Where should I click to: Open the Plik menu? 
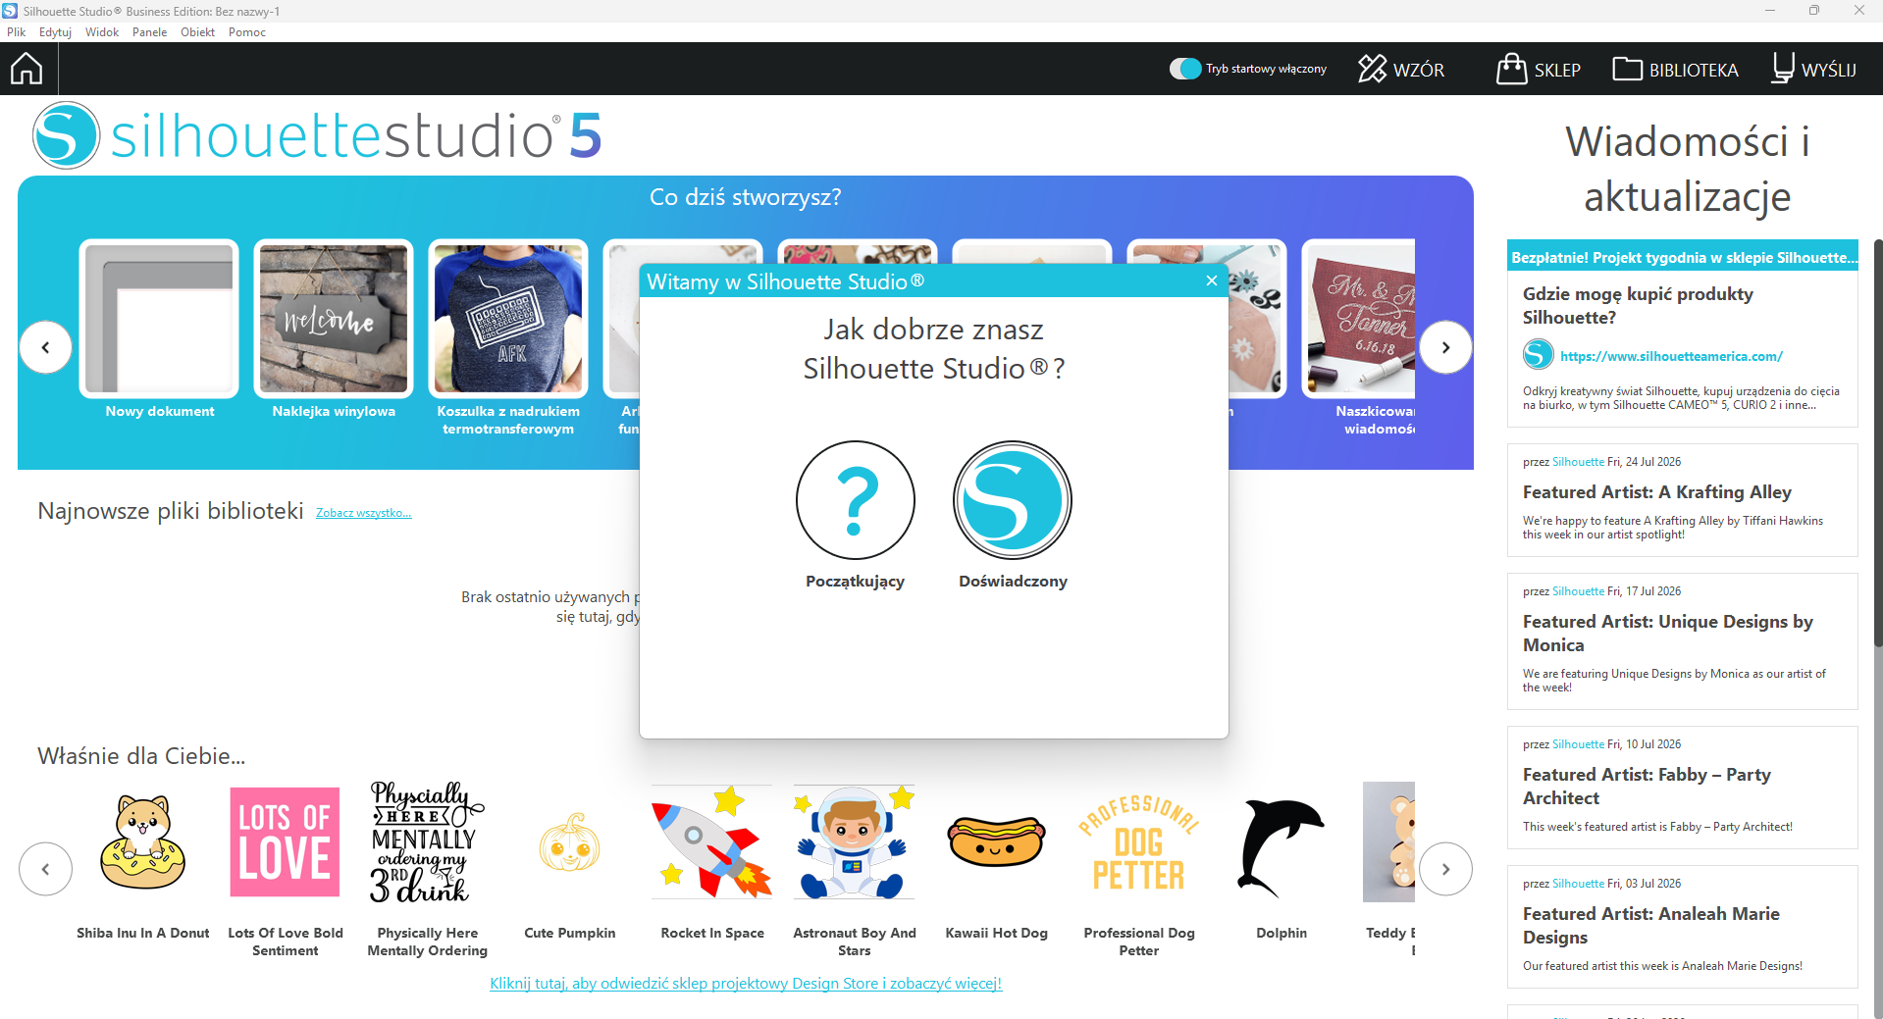tap(17, 32)
